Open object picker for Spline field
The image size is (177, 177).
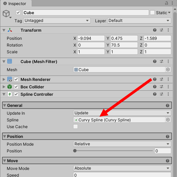point(168,120)
